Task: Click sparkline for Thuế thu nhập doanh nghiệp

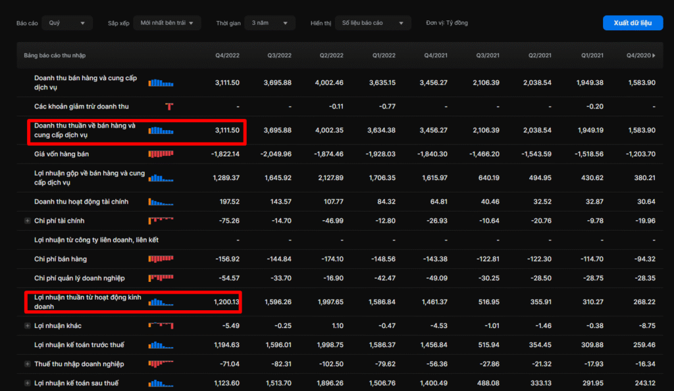Action: [161, 364]
